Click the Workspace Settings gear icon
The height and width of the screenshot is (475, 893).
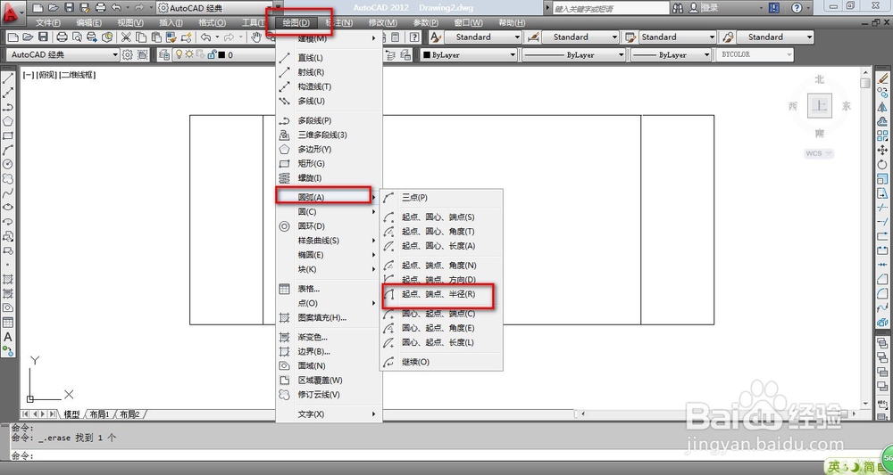pos(128,54)
